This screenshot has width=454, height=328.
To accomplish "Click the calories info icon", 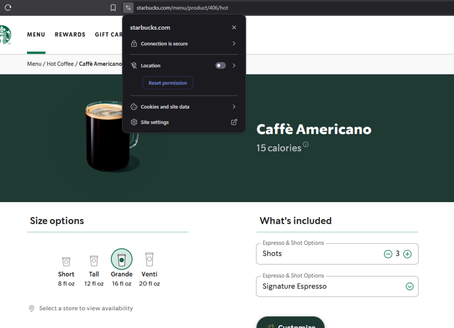I will click(306, 144).
